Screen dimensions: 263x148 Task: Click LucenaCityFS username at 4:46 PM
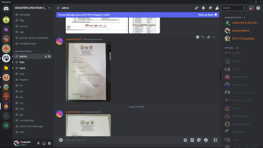pos(74,39)
